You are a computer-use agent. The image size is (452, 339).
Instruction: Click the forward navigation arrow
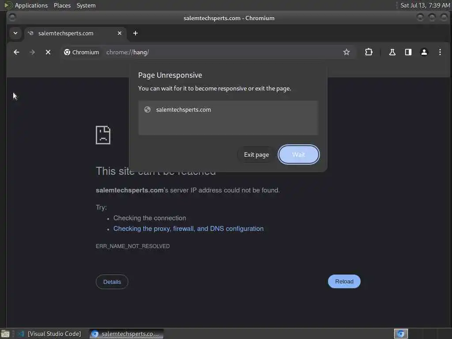coord(32,52)
